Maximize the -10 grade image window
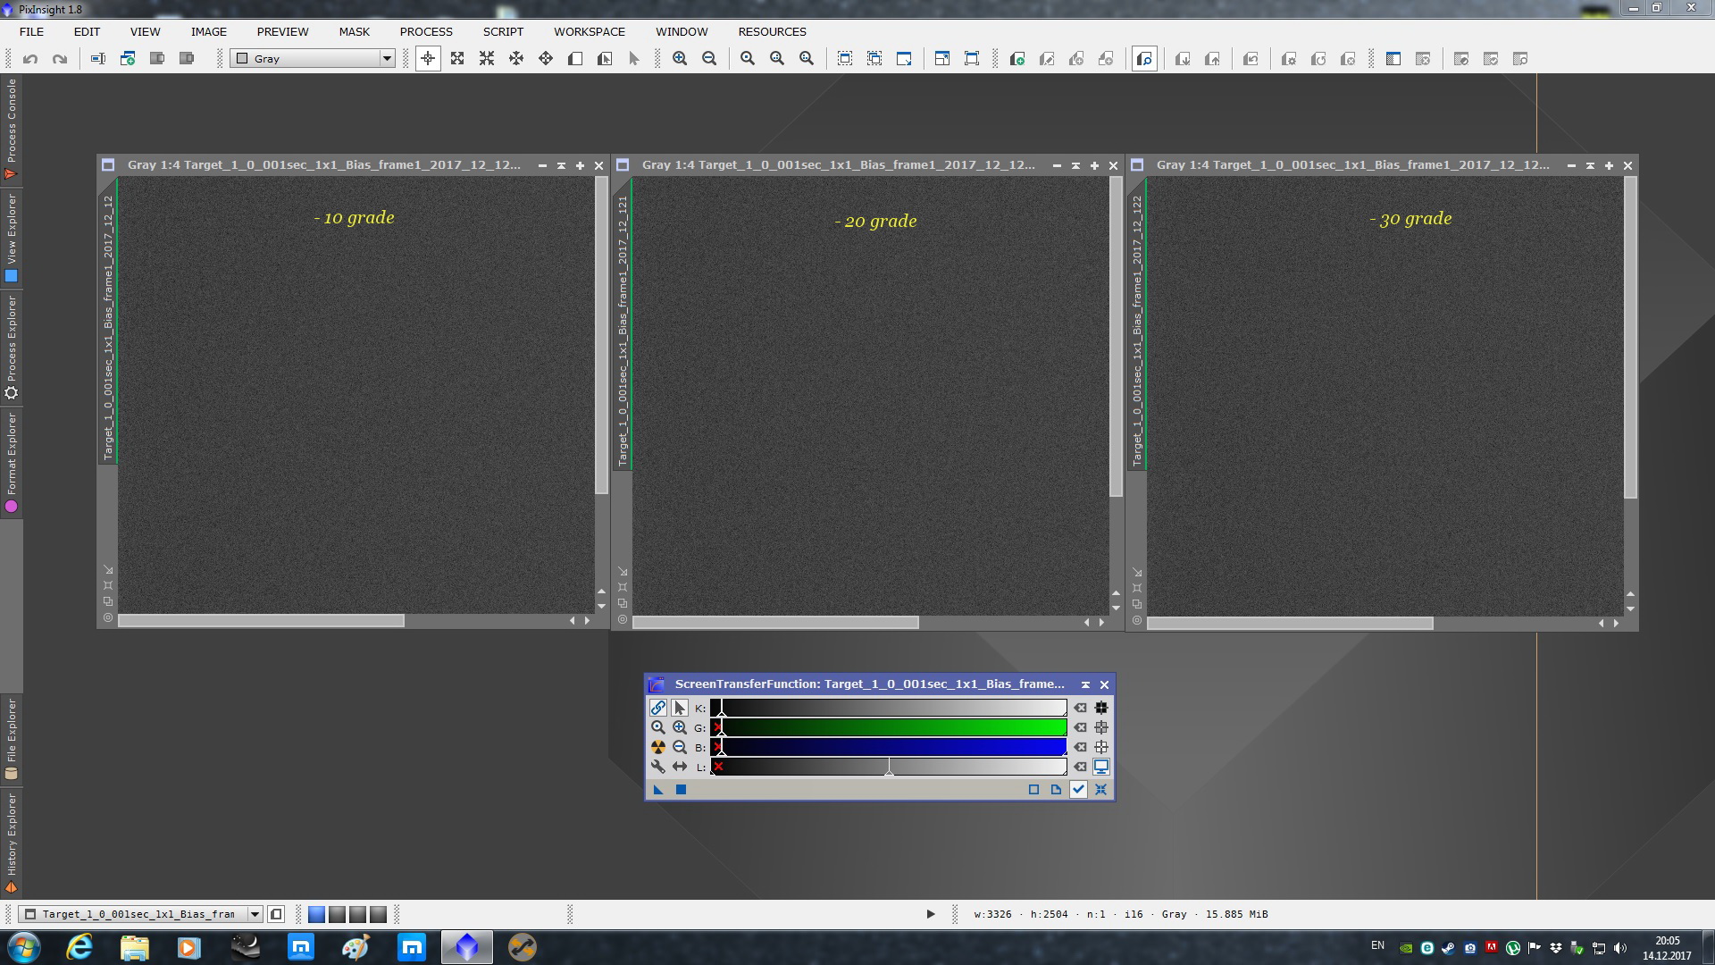1715x965 pixels. pyautogui.click(x=580, y=165)
